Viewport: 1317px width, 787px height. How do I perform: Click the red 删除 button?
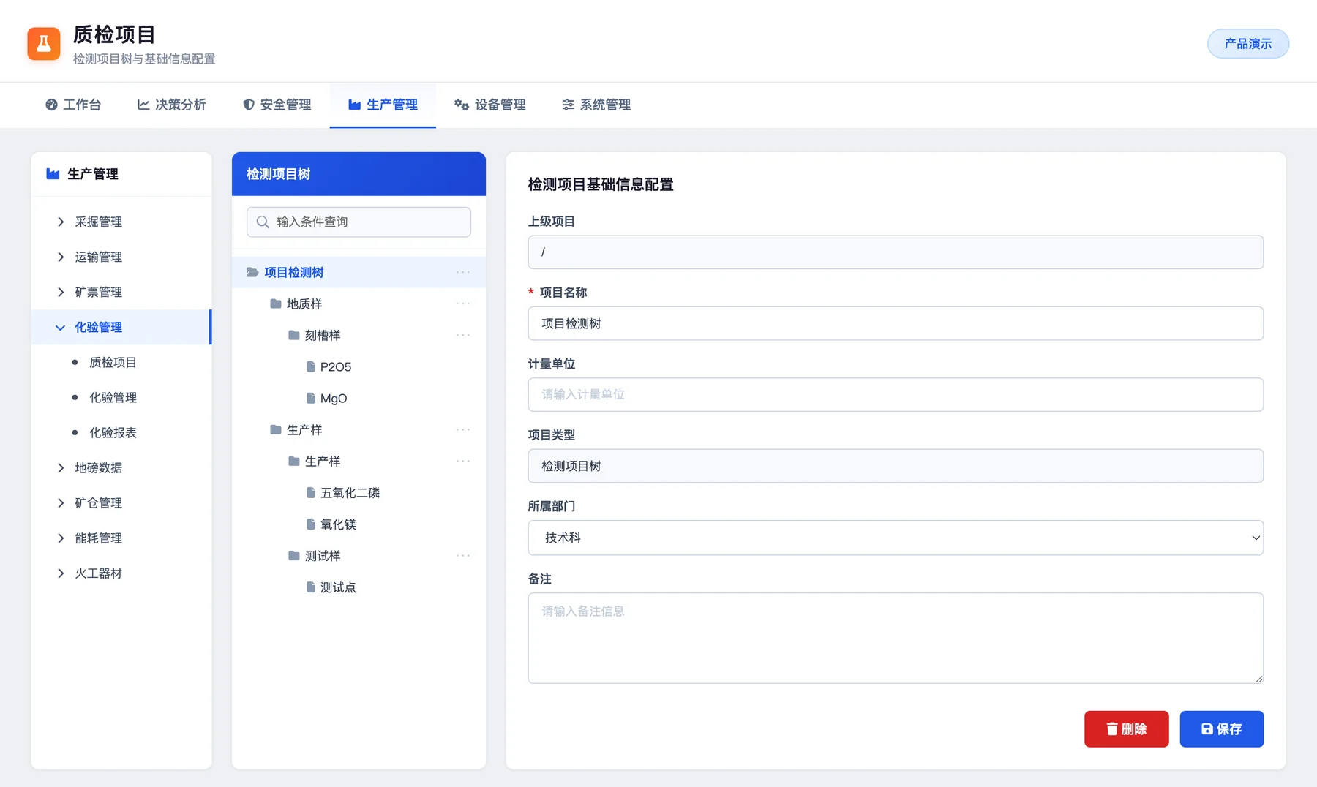pyautogui.click(x=1127, y=729)
